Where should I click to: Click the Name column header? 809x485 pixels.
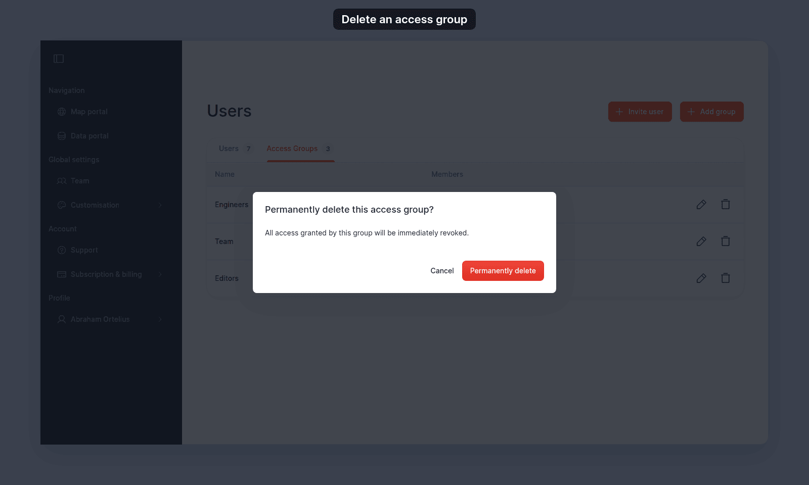point(224,174)
